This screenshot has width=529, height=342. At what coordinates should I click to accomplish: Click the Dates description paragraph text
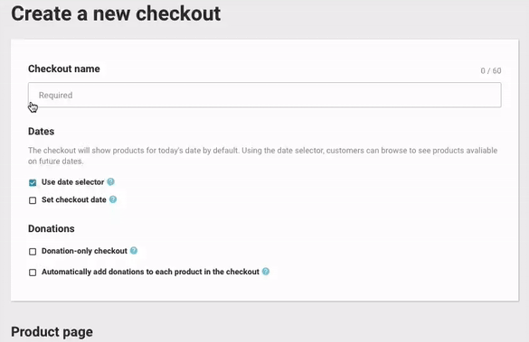pos(263,155)
